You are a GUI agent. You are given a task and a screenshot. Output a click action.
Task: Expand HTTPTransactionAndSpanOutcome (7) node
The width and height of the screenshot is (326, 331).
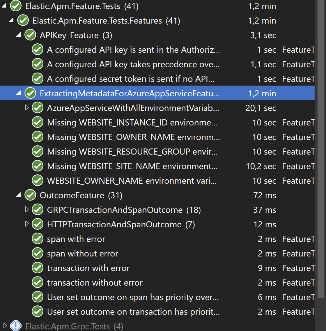(x=26, y=224)
